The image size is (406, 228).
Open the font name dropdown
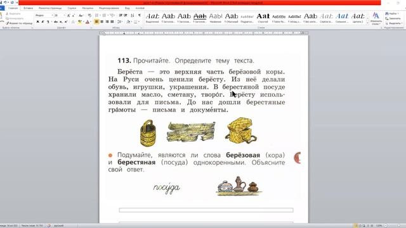pos(52,15)
